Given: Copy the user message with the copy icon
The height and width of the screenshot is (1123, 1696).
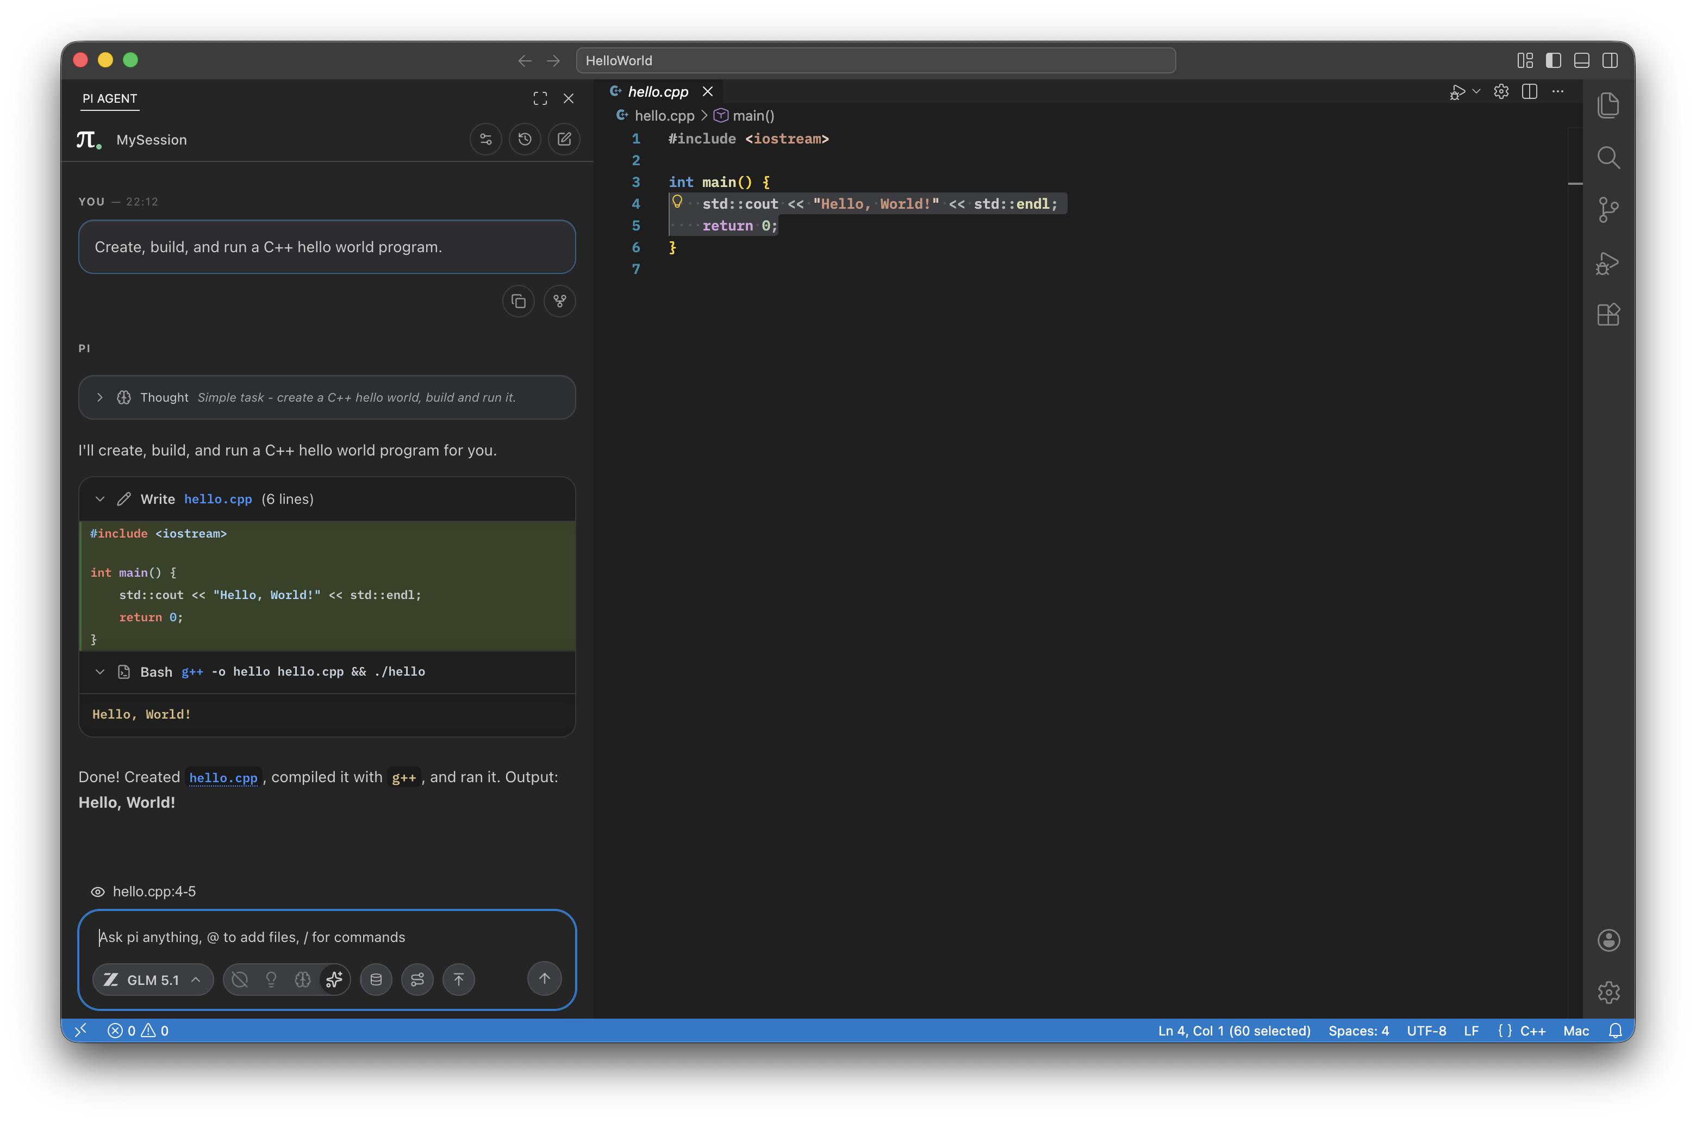Looking at the screenshot, I should [519, 301].
